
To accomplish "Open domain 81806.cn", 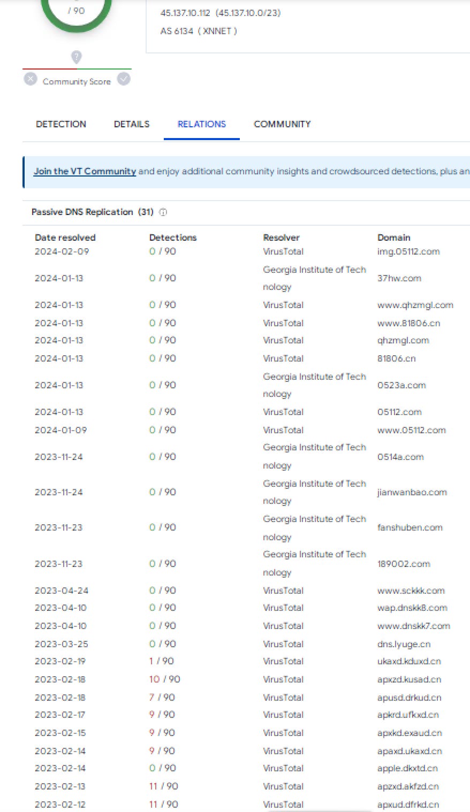I will pos(397,358).
